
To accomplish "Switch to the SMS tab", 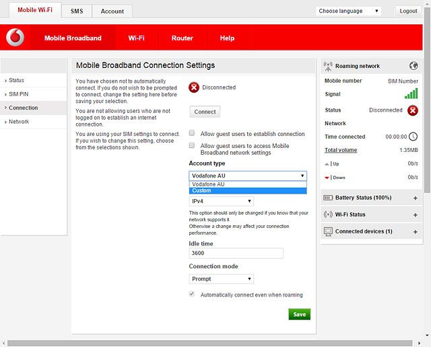I will [x=76, y=11].
